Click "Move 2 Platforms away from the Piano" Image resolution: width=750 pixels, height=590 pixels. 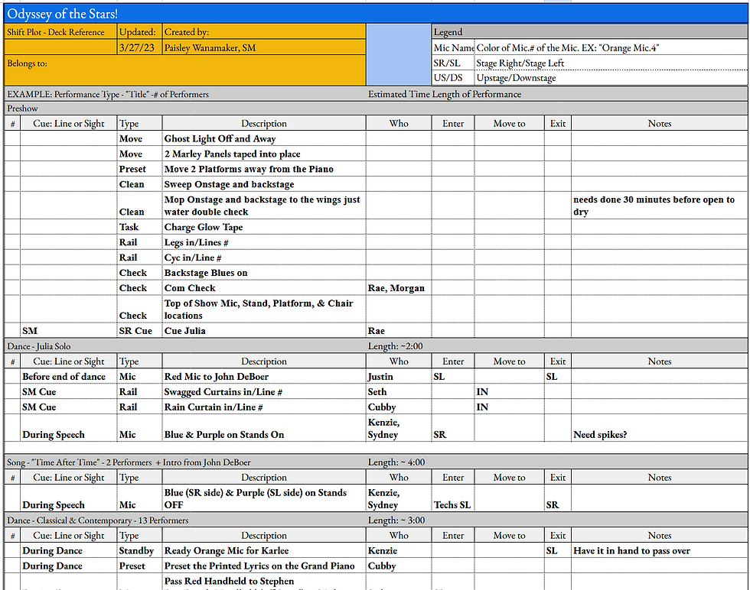click(x=264, y=169)
